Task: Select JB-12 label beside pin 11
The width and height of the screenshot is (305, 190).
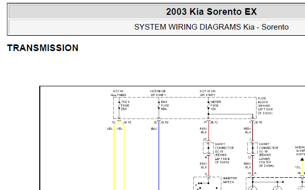Action: pyautogui.click(x=214, y=123)
